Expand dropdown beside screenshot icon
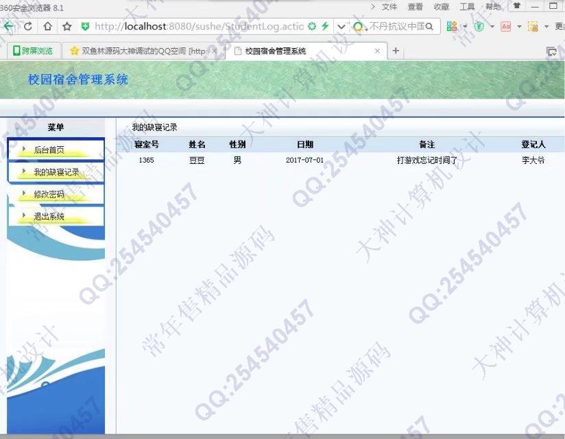Image resolution: width=565 pixels, height=439 pixels. point(546,27)
